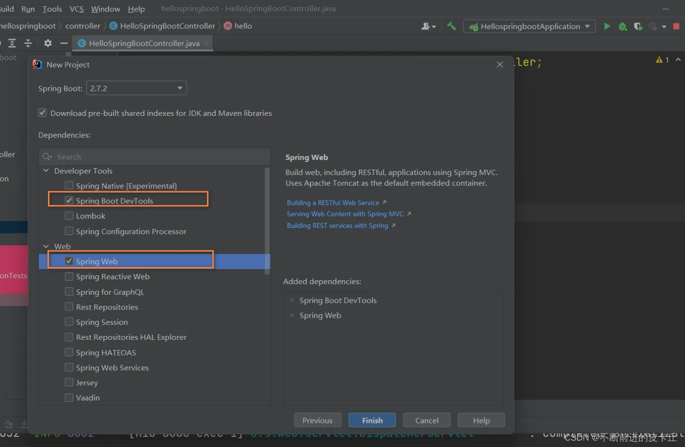Click the Cancel button
The image size is (685, 447).
coord(427,421)
